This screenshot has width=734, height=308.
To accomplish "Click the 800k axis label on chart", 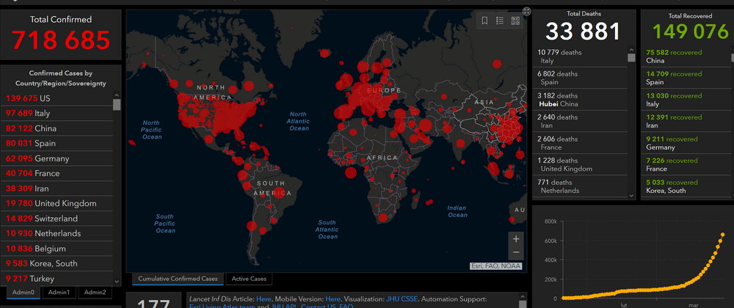I will tap(550, 221).
